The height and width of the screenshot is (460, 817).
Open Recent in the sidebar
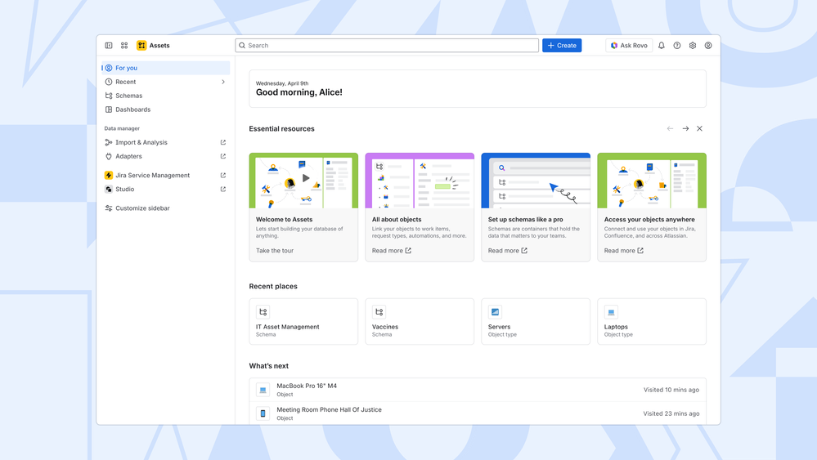(165, 82)
